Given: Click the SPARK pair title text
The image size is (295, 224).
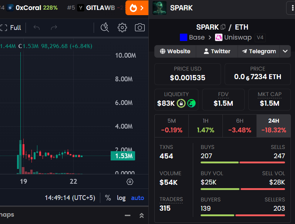Looking at the screenshot, I should pyautogui.click(x=208, y=27).
